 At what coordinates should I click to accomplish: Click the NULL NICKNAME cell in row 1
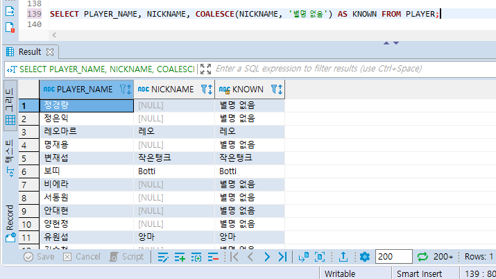click(x=174, y=105)
